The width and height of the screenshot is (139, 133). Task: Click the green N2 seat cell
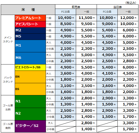coord(30,114)
